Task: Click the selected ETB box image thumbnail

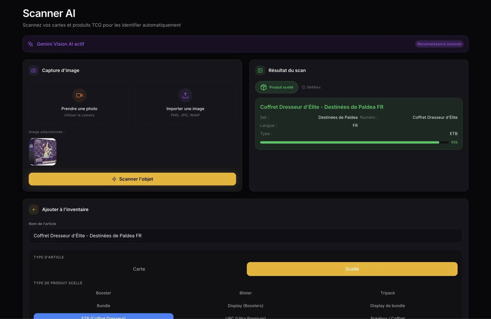Action: (x=43, y=152)
